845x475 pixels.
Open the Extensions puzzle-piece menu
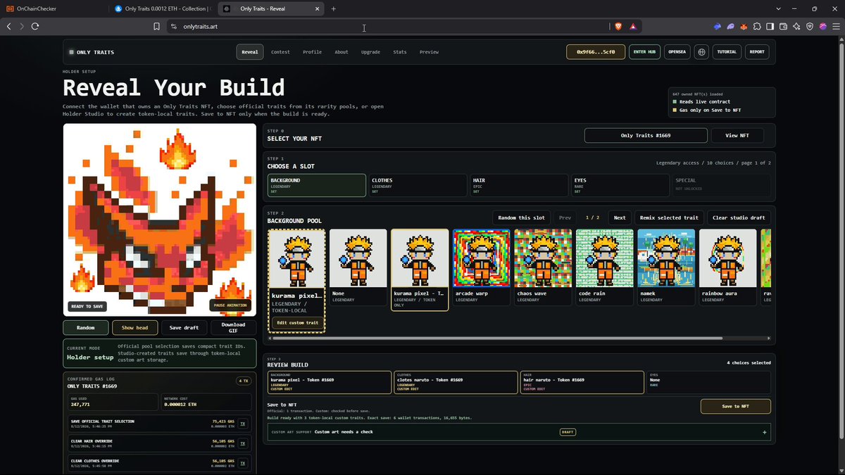coord(757,26)
